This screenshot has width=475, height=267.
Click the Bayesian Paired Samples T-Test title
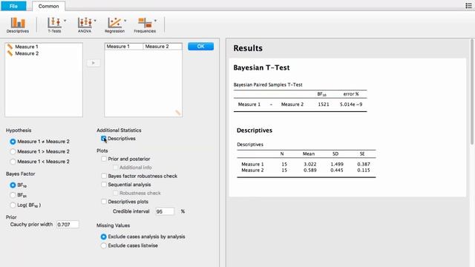268,85
